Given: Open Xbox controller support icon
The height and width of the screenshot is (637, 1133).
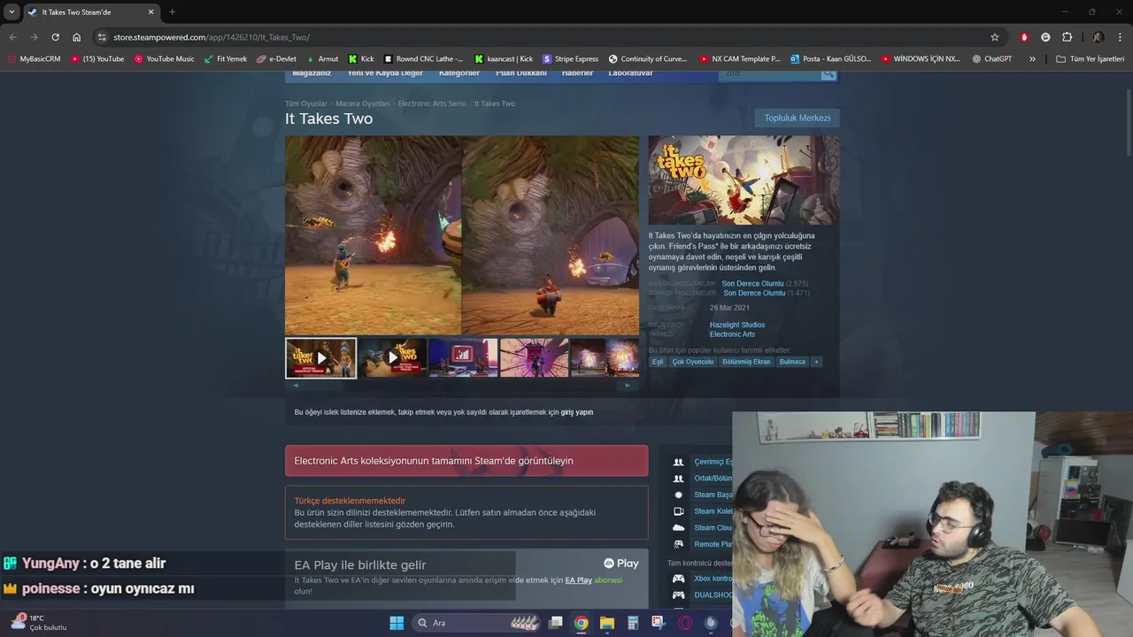Looking at the screenshot, I should [x=679, y=579].
